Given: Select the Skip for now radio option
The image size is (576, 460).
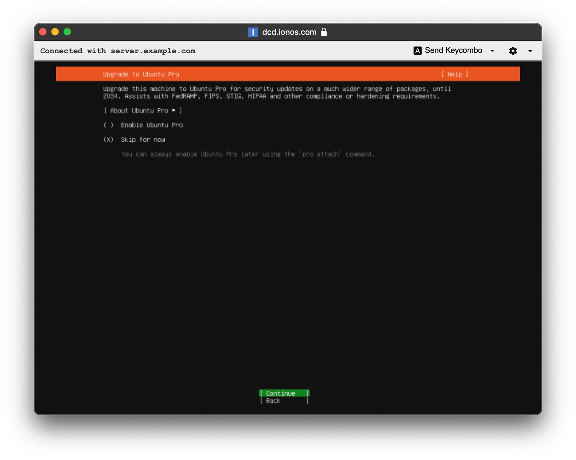Looking at the screenshot, I should tap(134, 140).
